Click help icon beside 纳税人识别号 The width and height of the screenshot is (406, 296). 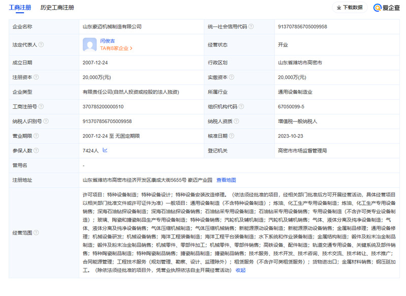(46, 122)
